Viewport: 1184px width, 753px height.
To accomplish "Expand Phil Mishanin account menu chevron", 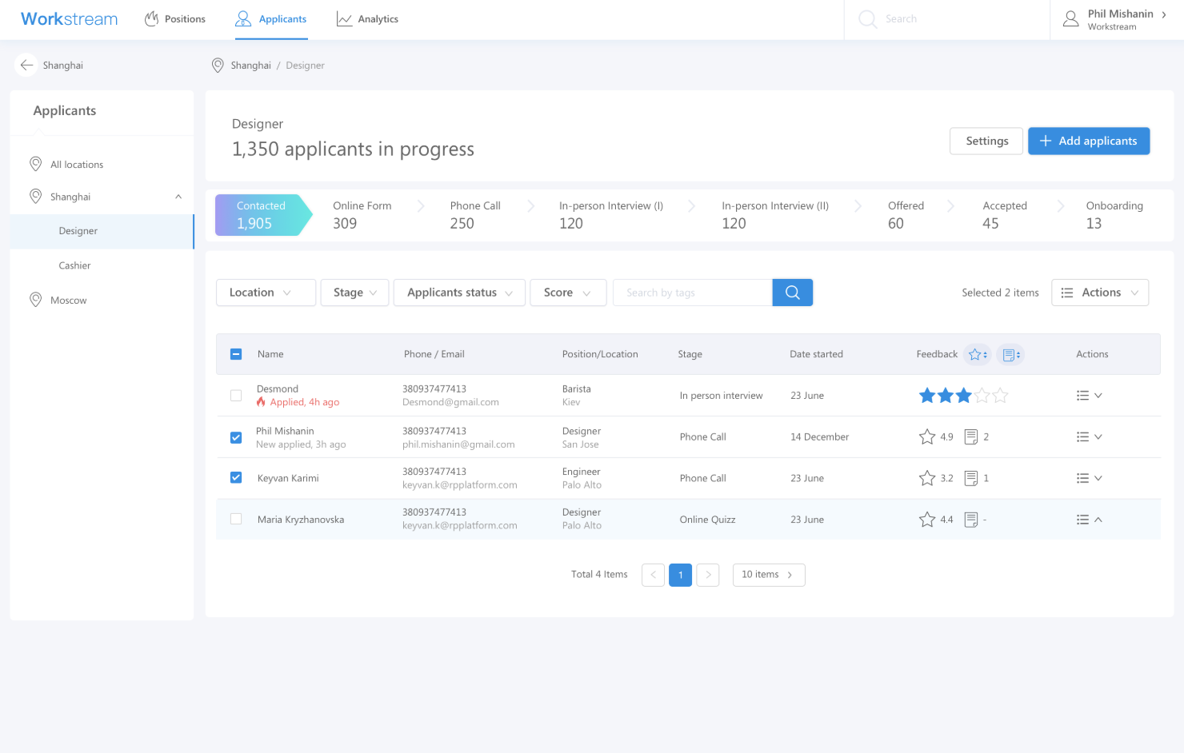I will 1164,14.
